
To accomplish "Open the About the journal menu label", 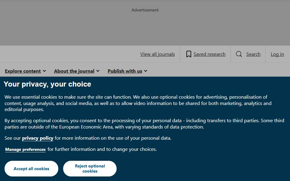I will click(x=74, y=71).
